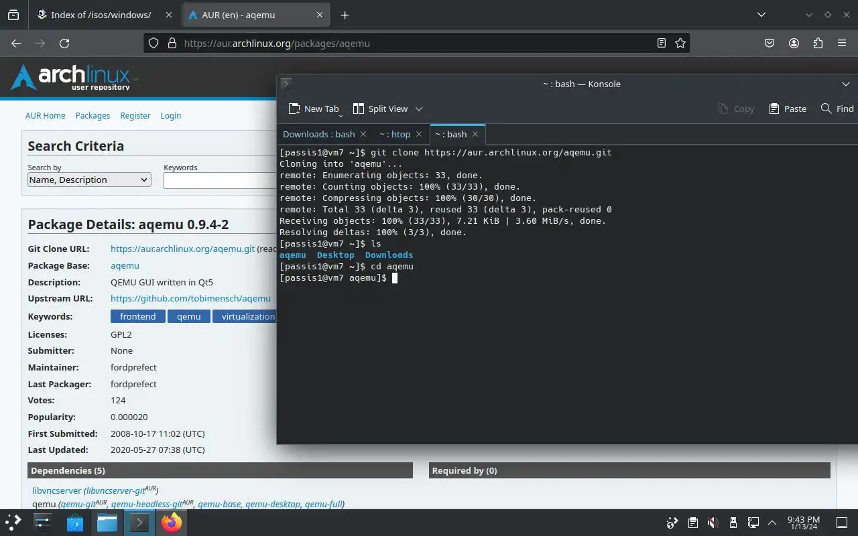The height and width of the screenshot is (536, 858).
Task: Click New Tab in Konsole toolbar
Action: coord(313,109)
